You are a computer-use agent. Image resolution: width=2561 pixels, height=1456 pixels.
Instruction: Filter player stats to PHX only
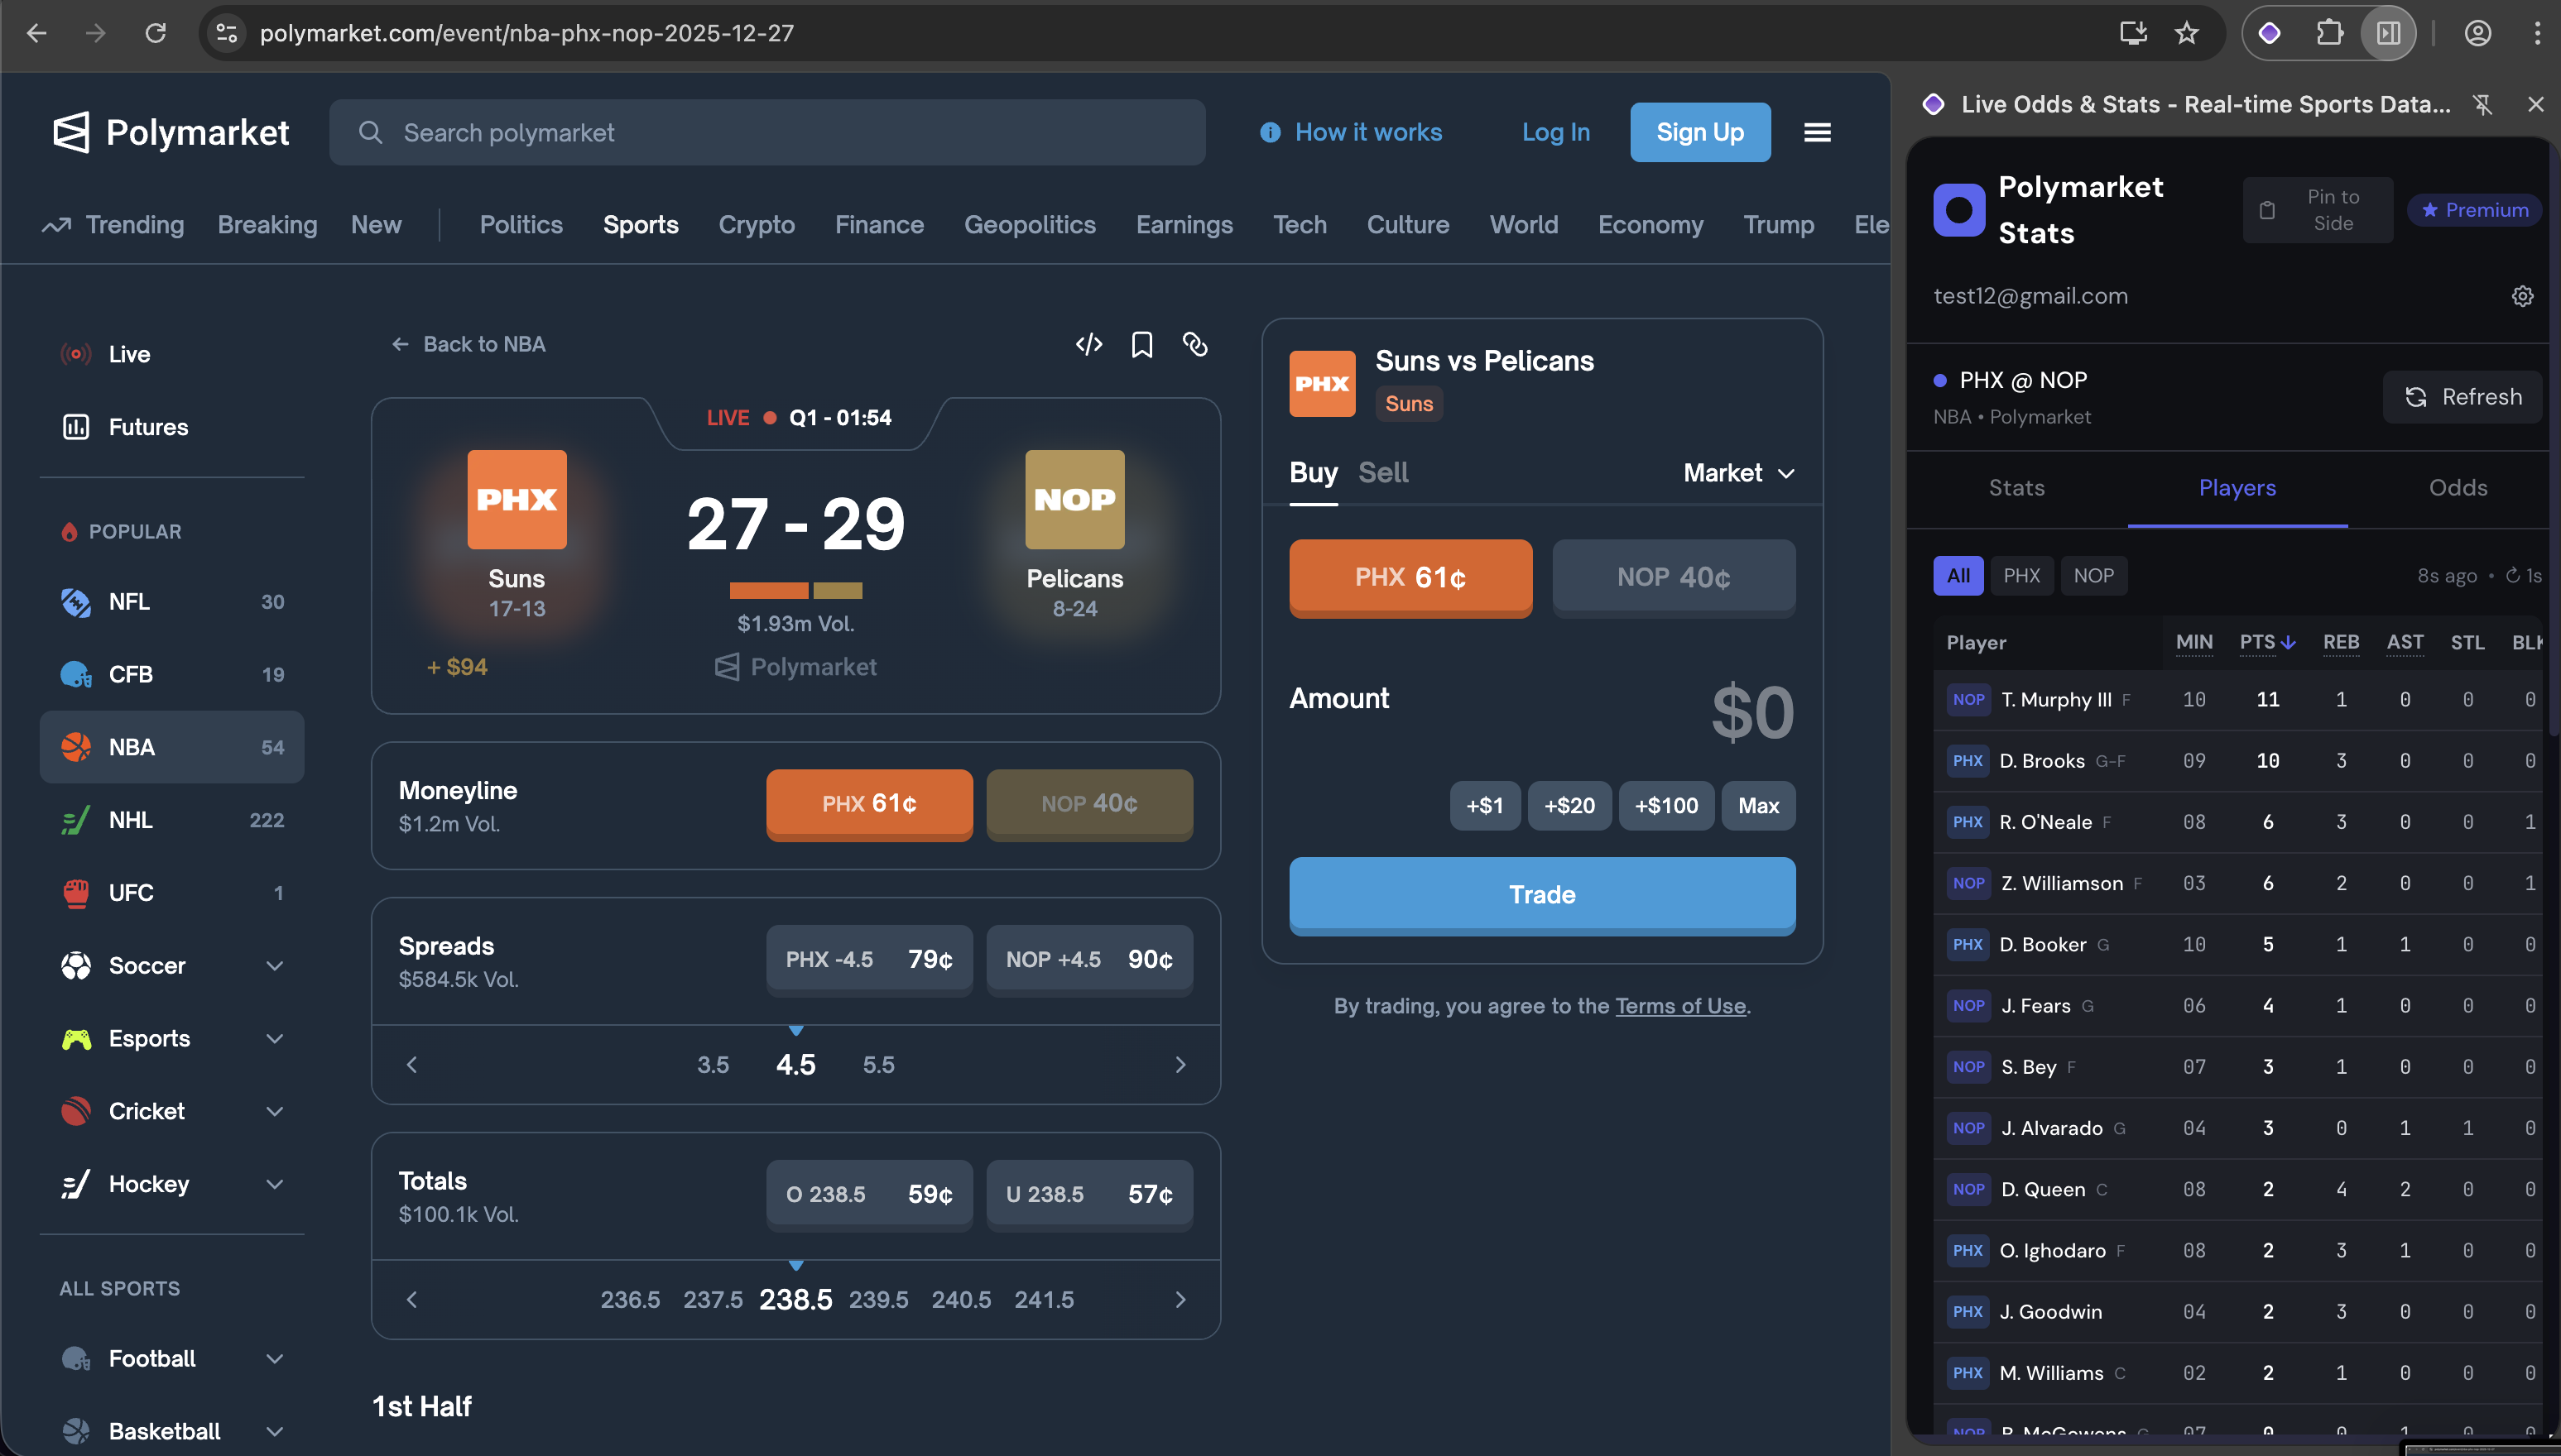point(2022,575)
